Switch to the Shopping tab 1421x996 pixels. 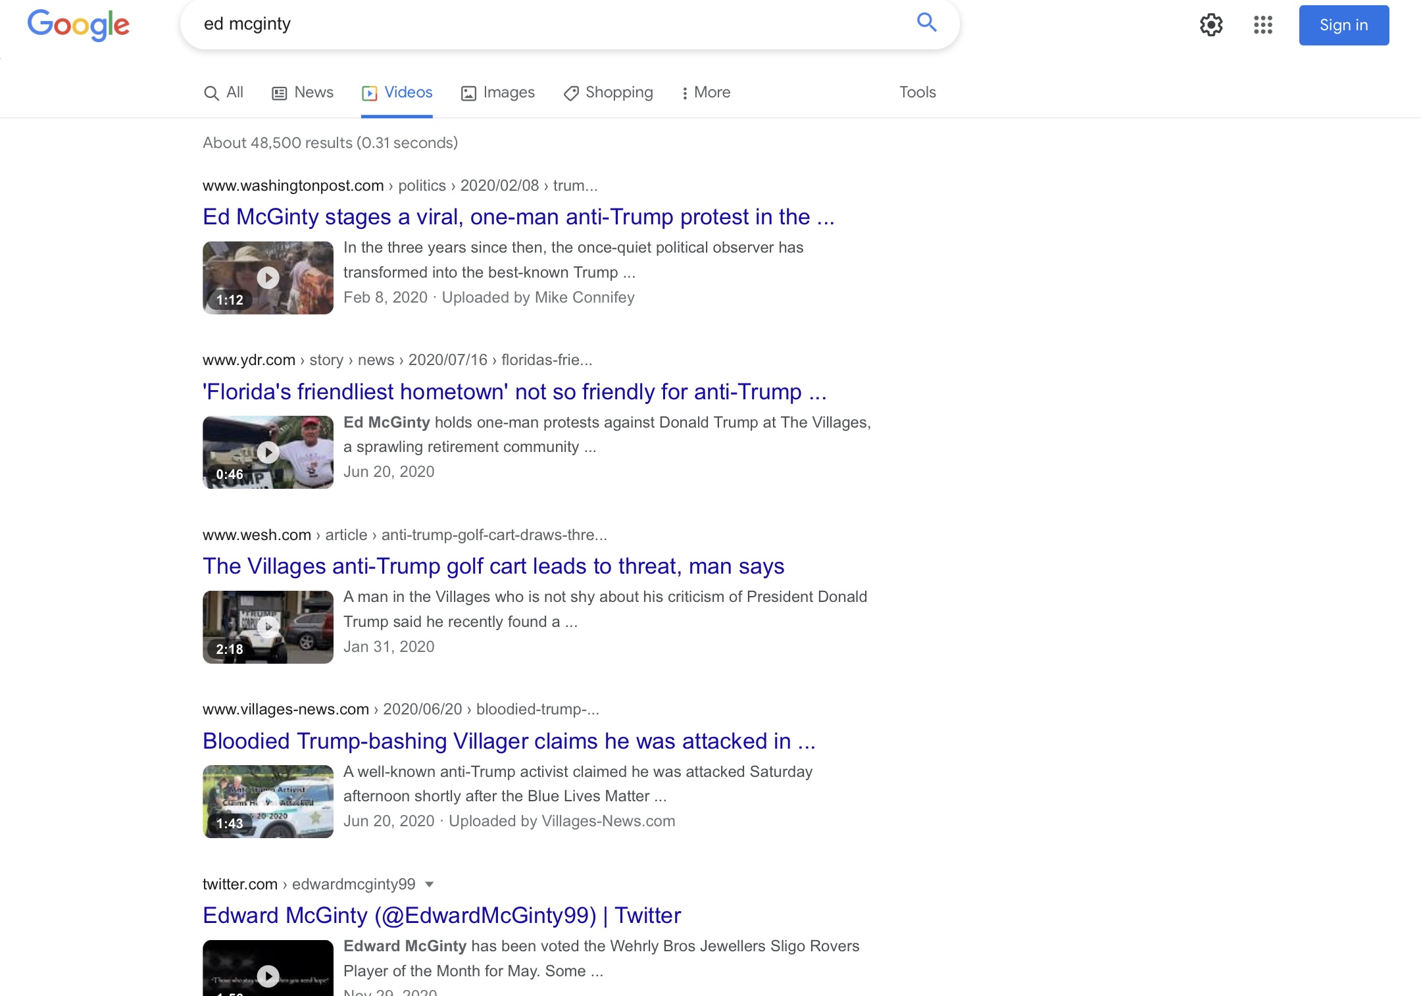point(609,93)
